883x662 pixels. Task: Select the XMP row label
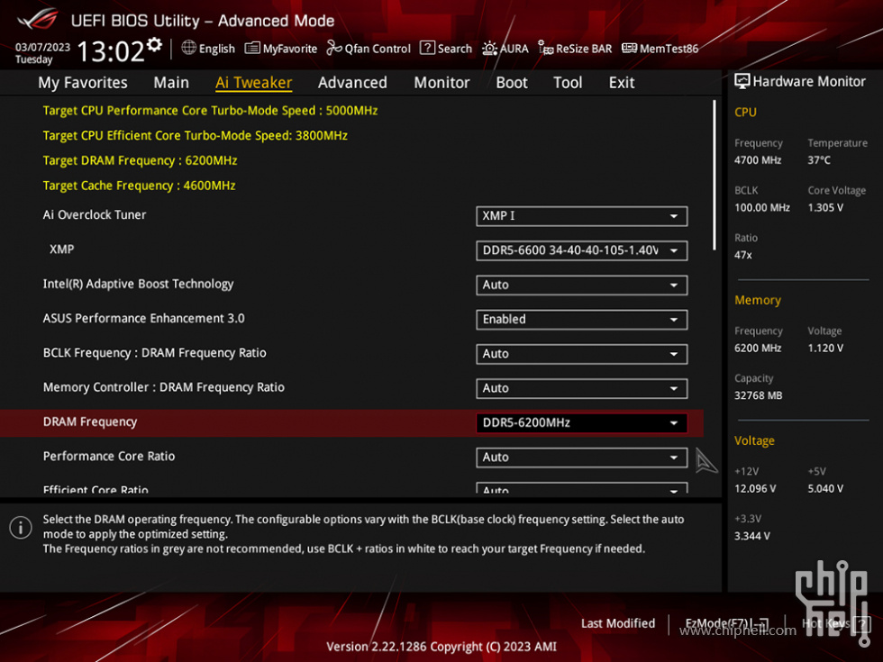(x=62, y=249)
